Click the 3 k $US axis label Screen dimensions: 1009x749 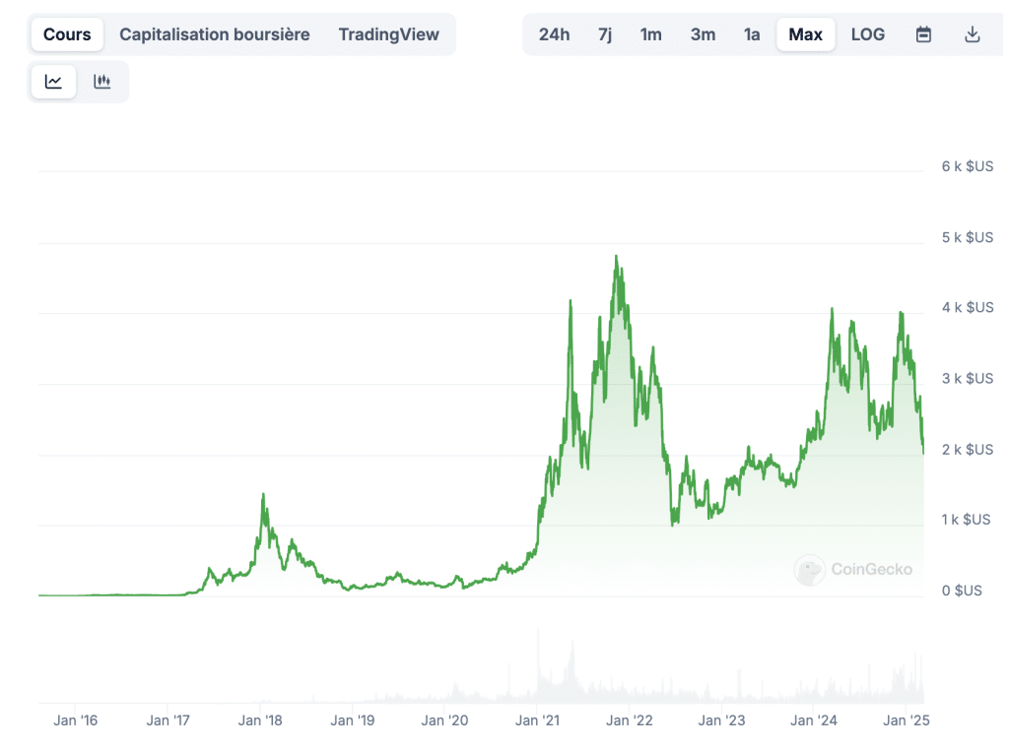point(968,378)
